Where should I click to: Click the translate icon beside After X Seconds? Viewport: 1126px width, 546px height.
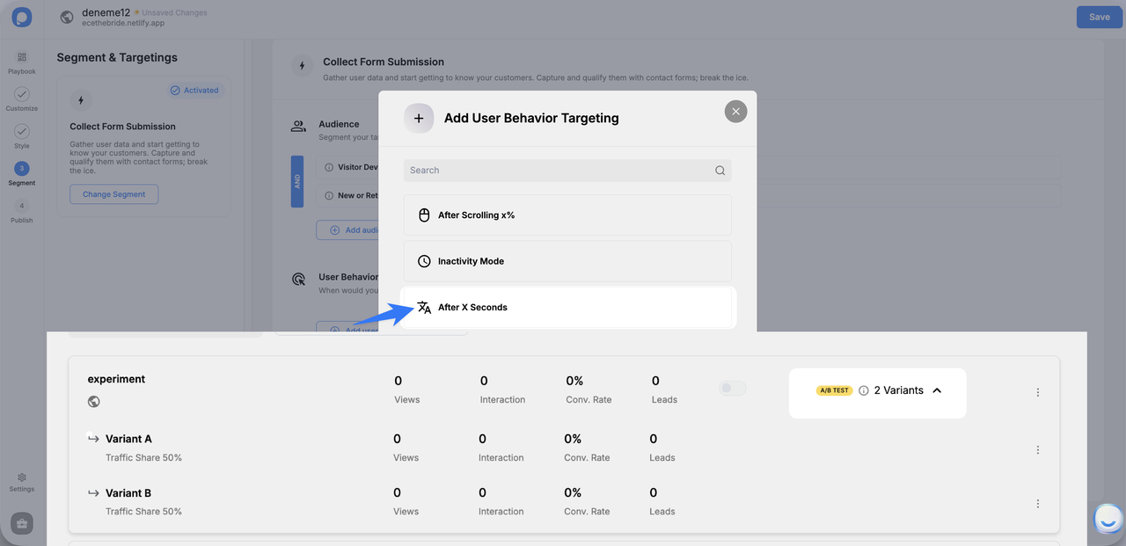[x=424, y=307]
